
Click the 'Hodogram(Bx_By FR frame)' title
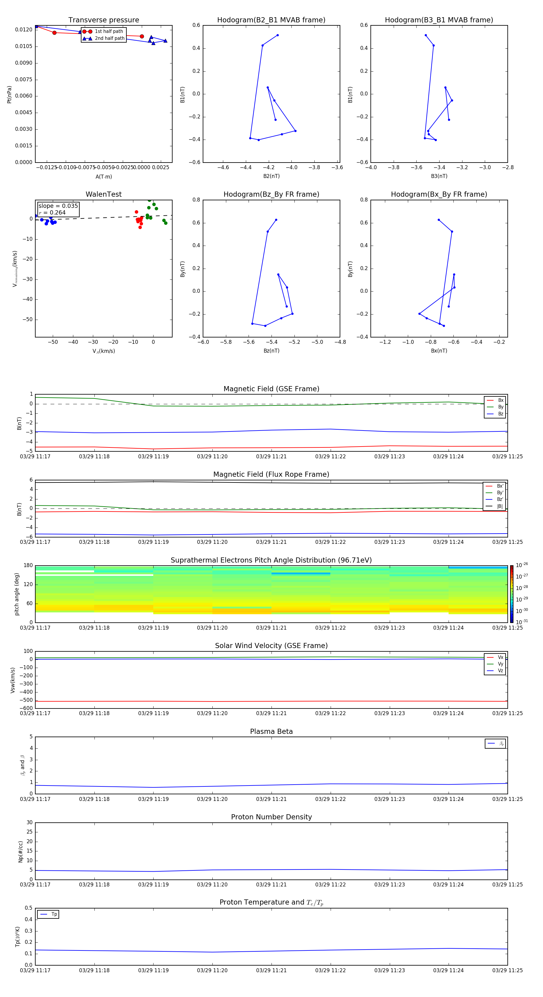[x=439, y=194]
